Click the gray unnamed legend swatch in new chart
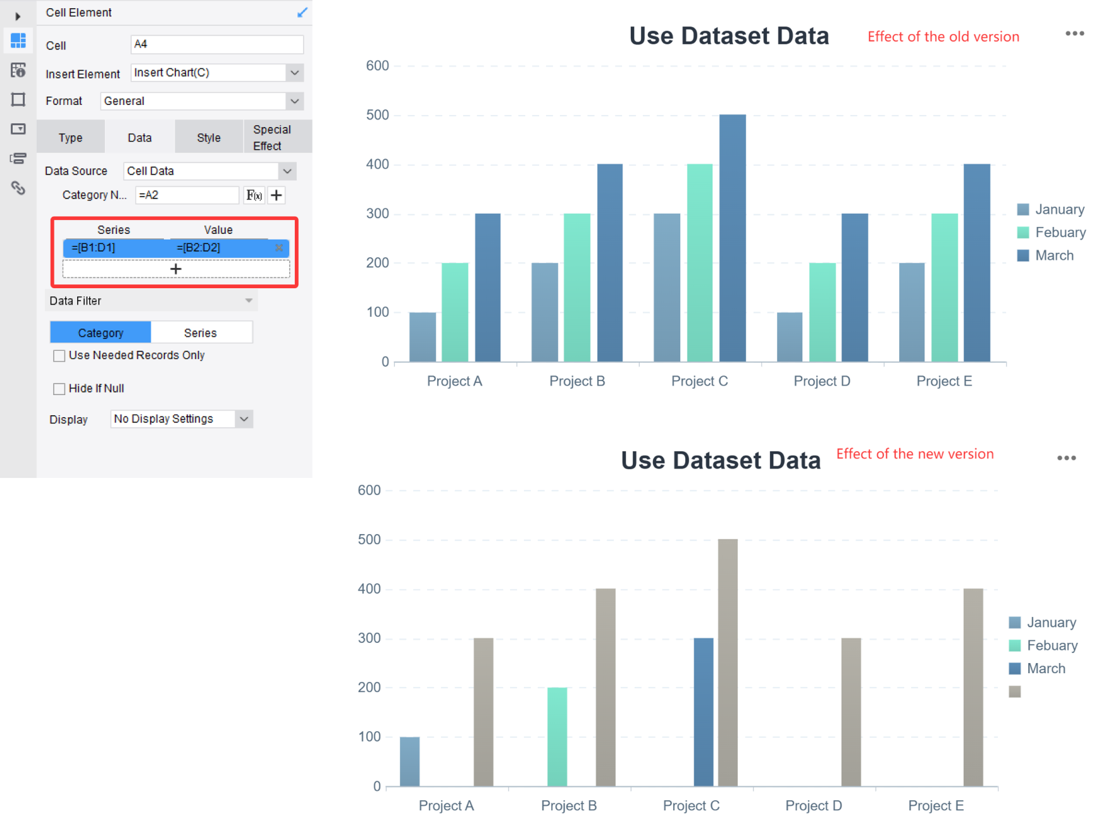 click(1014, 692)
